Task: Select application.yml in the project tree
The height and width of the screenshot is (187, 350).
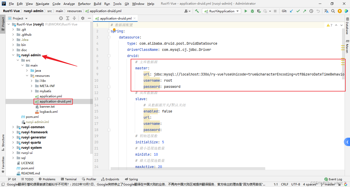Action: (51, 96)
